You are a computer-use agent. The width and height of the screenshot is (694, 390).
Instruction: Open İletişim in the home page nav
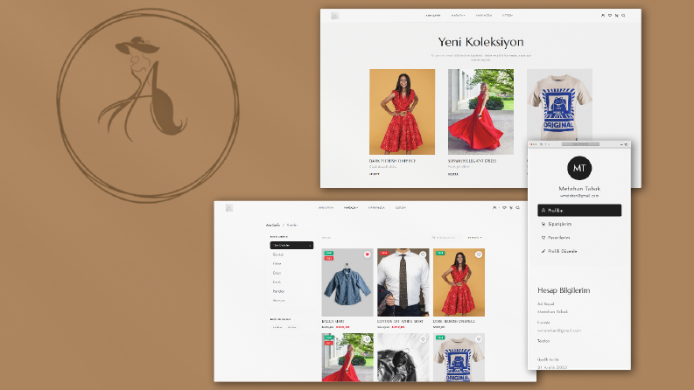(508, 16)
